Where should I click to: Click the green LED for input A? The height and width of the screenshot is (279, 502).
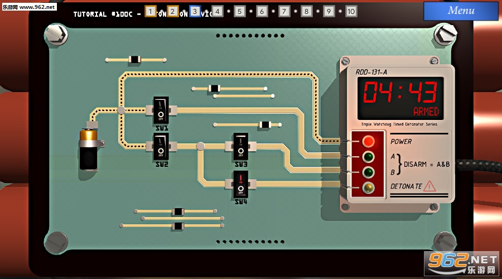[368, 156]
